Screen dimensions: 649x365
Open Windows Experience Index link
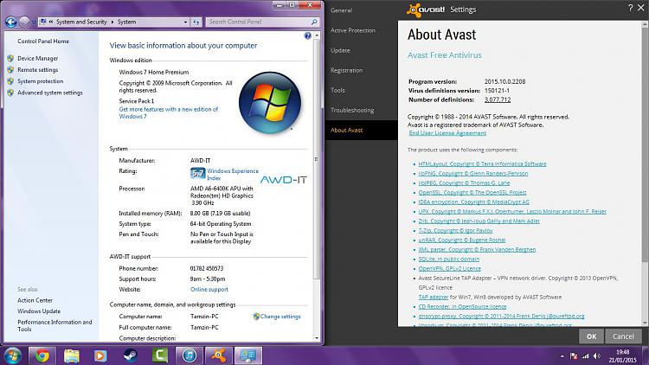click(x=233, y=174)
